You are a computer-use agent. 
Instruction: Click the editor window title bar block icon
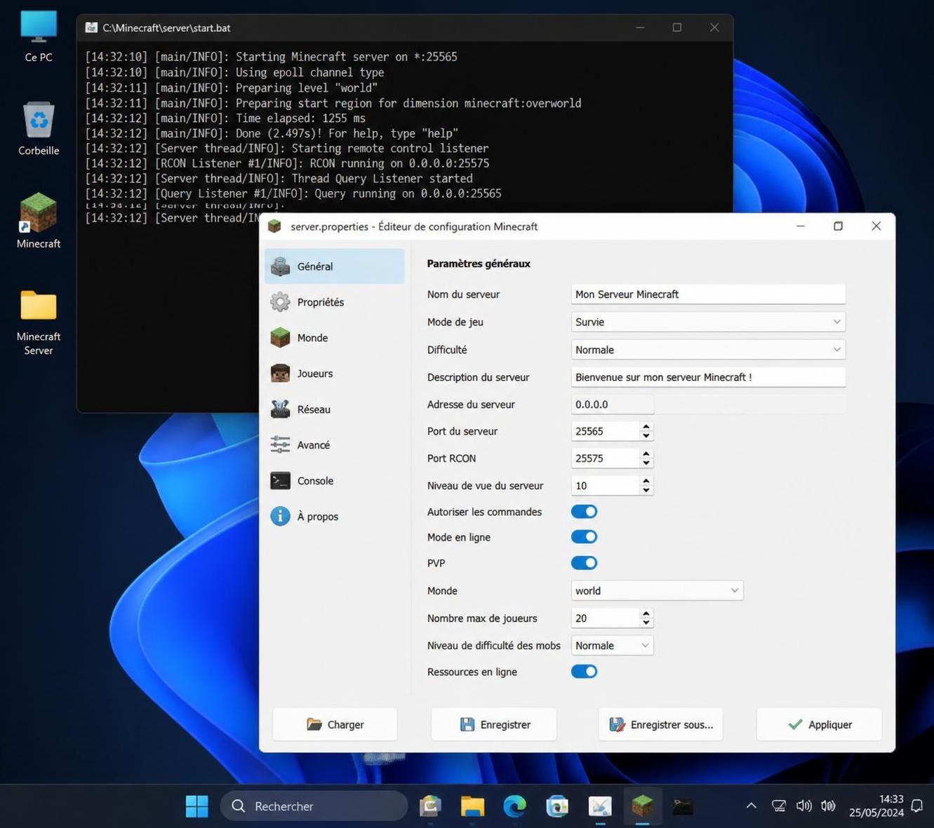pyautogui.click(x=274, y=226)
